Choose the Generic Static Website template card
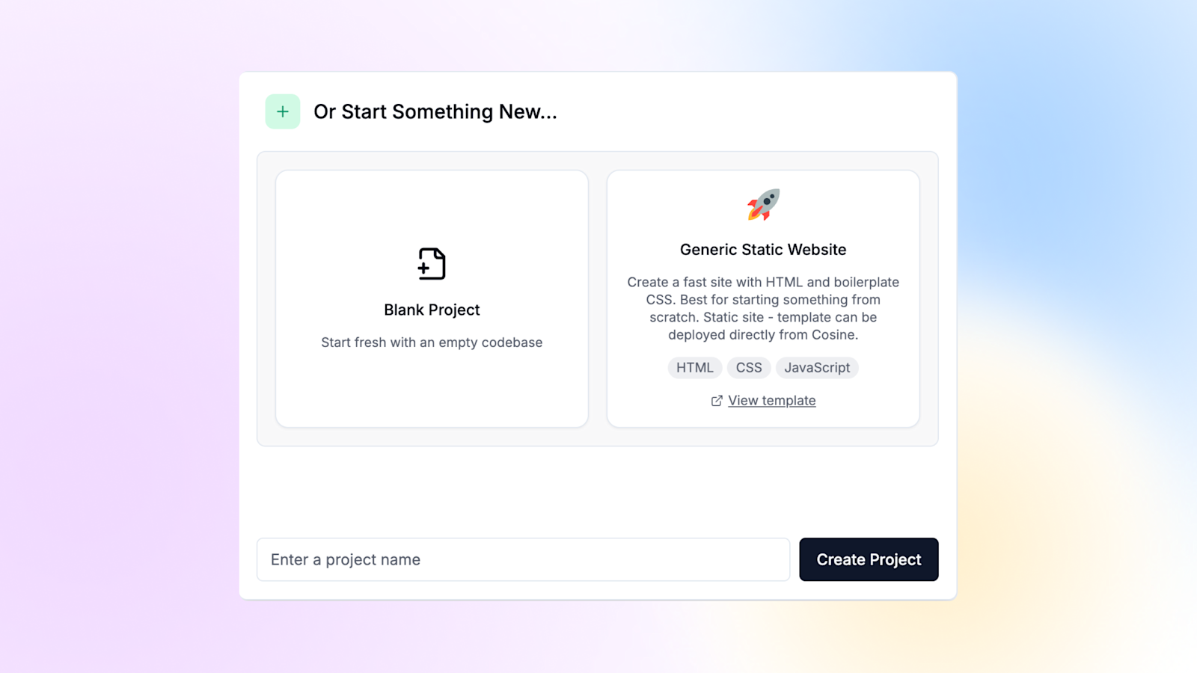The height and width of the screenshot is (673, 1197). click(x=763, y=298)
